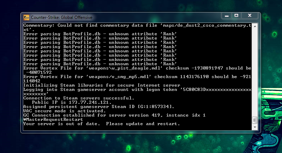Click the Counter-Strike: Global Offensive title text

coord(62,17)
